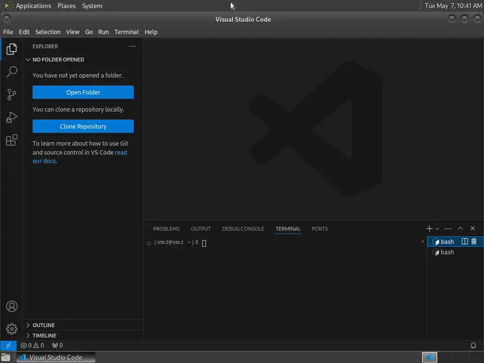Click the forwarded ports status entry

point(57,345)
